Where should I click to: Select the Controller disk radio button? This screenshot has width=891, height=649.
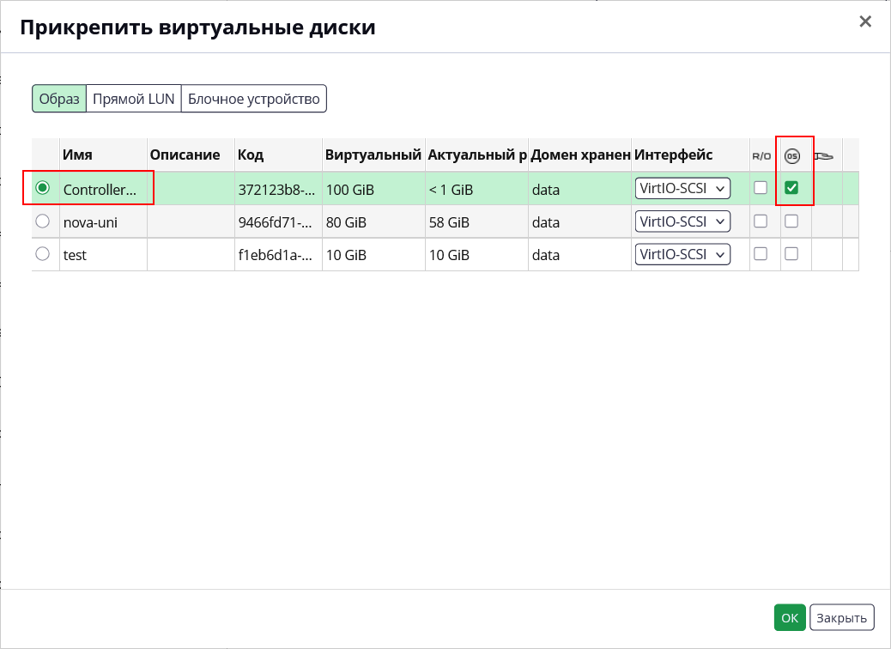43,187
